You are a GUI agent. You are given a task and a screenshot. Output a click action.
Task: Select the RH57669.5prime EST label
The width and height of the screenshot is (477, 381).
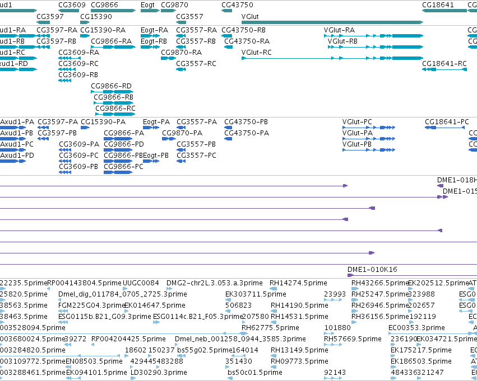coord(353,340)
